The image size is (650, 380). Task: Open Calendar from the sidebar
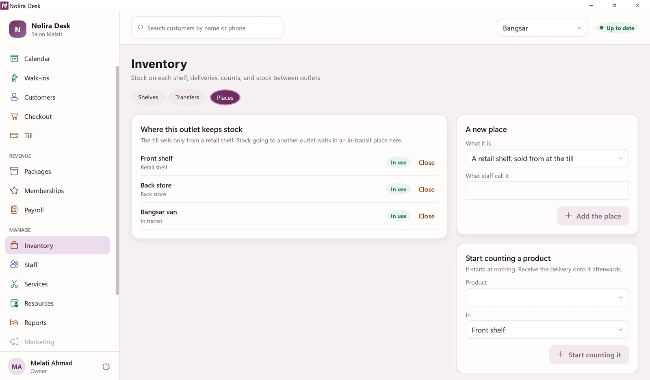coord(57,59)
